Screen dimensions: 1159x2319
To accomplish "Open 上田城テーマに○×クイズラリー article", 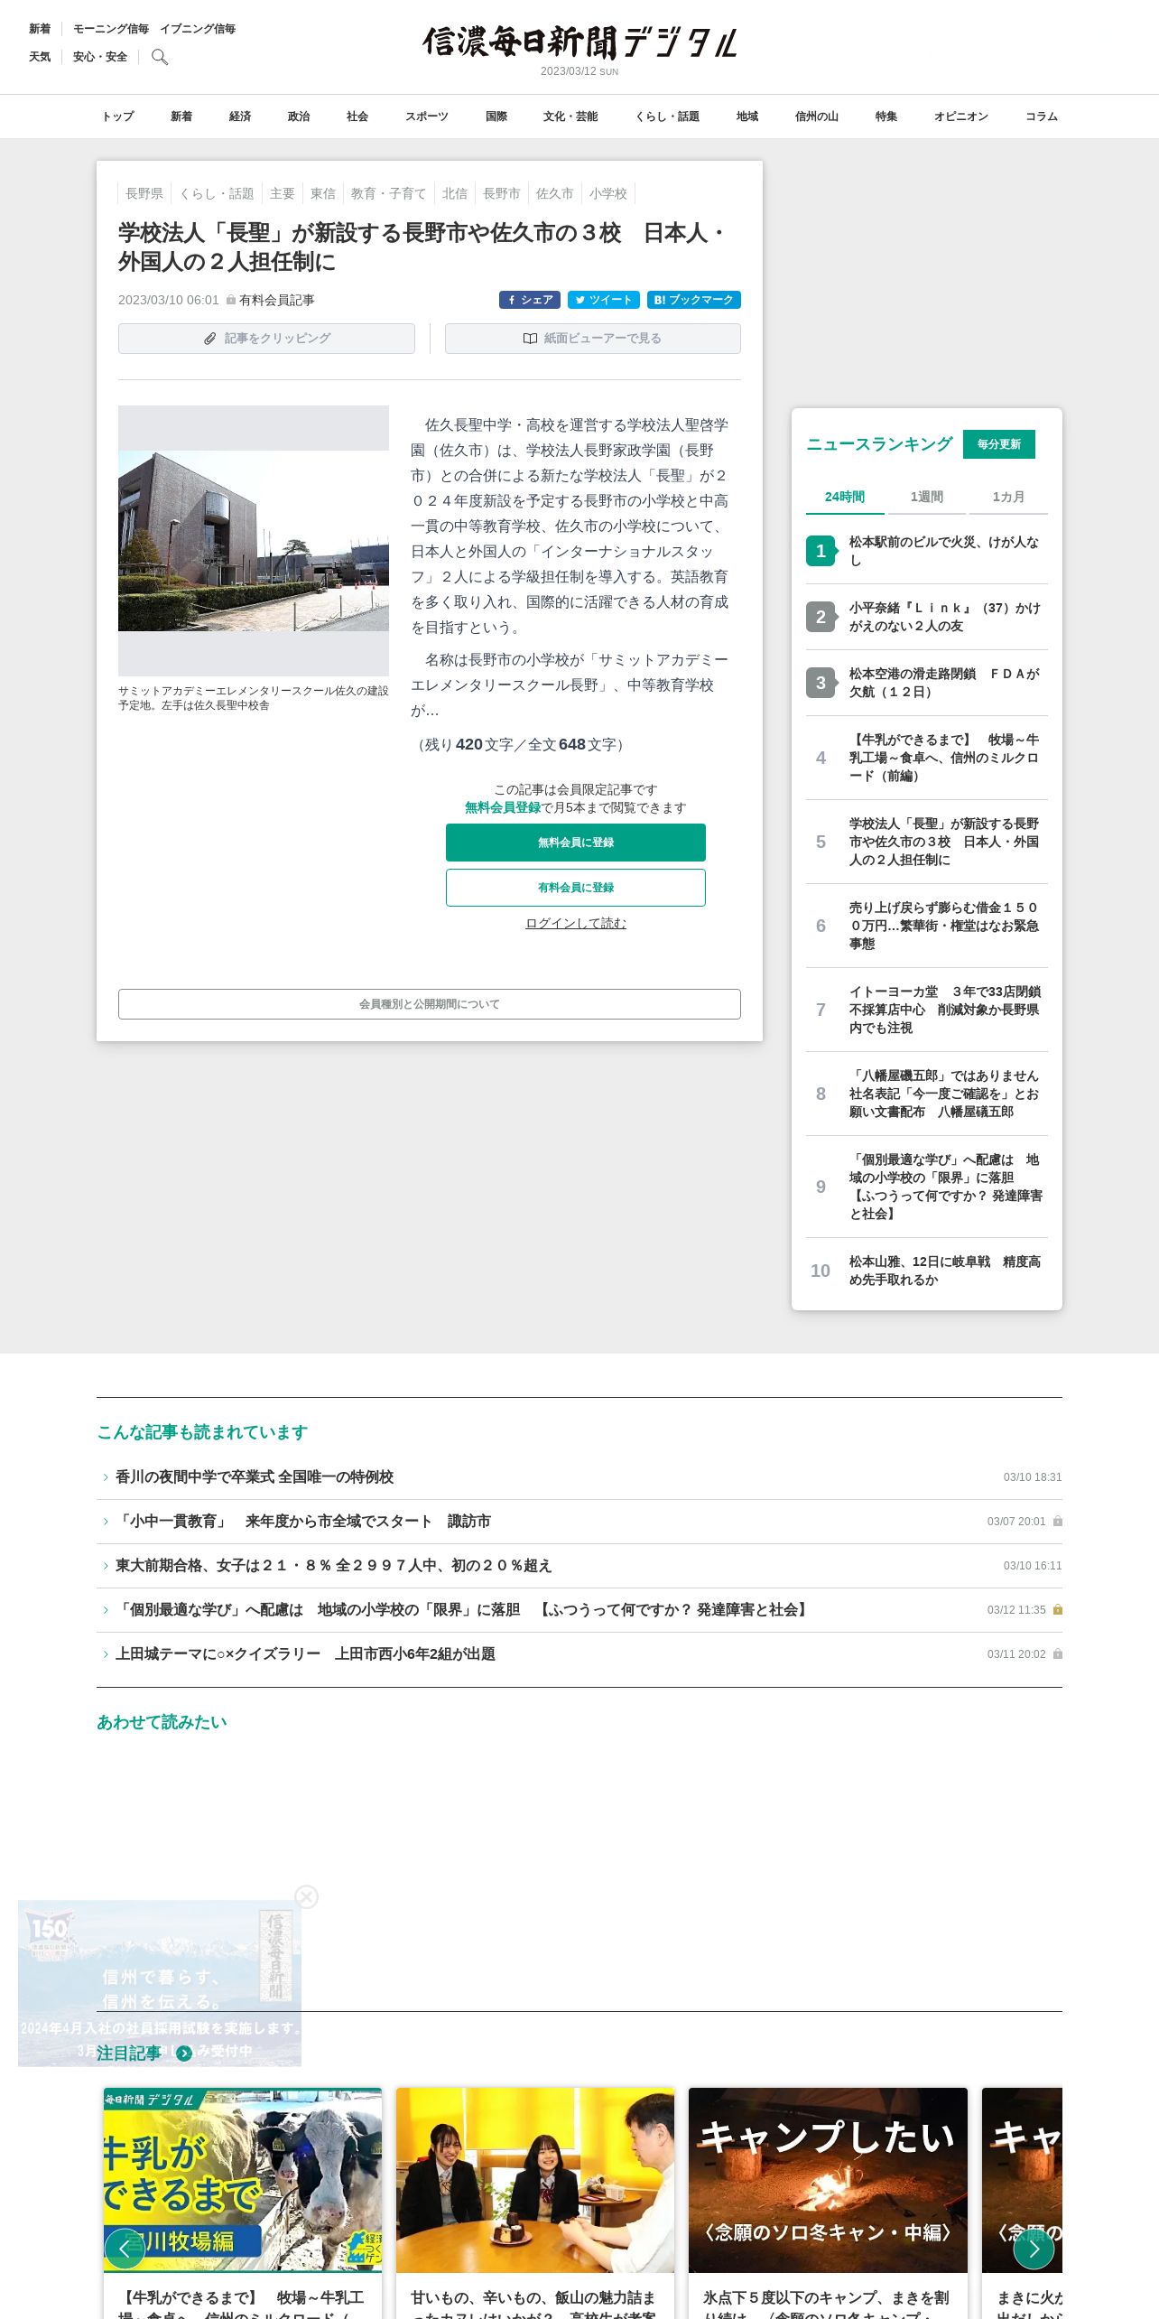I will [305, 1654].
